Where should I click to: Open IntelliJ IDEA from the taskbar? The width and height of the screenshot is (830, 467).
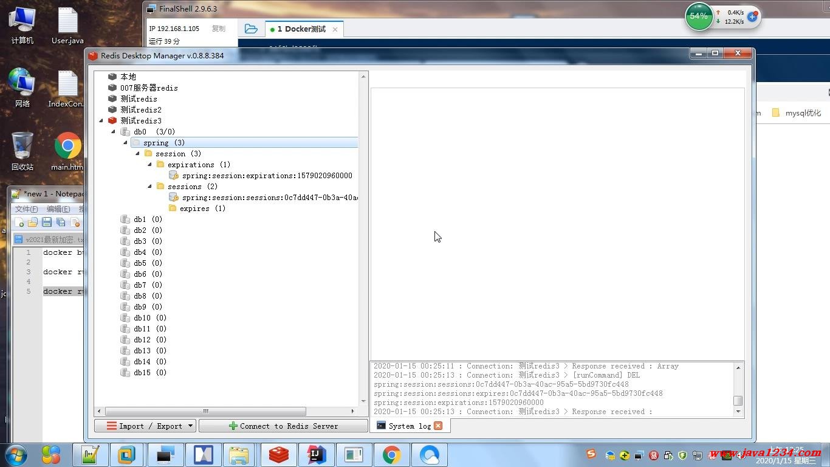pyautogui.click(x=316, y=455)
